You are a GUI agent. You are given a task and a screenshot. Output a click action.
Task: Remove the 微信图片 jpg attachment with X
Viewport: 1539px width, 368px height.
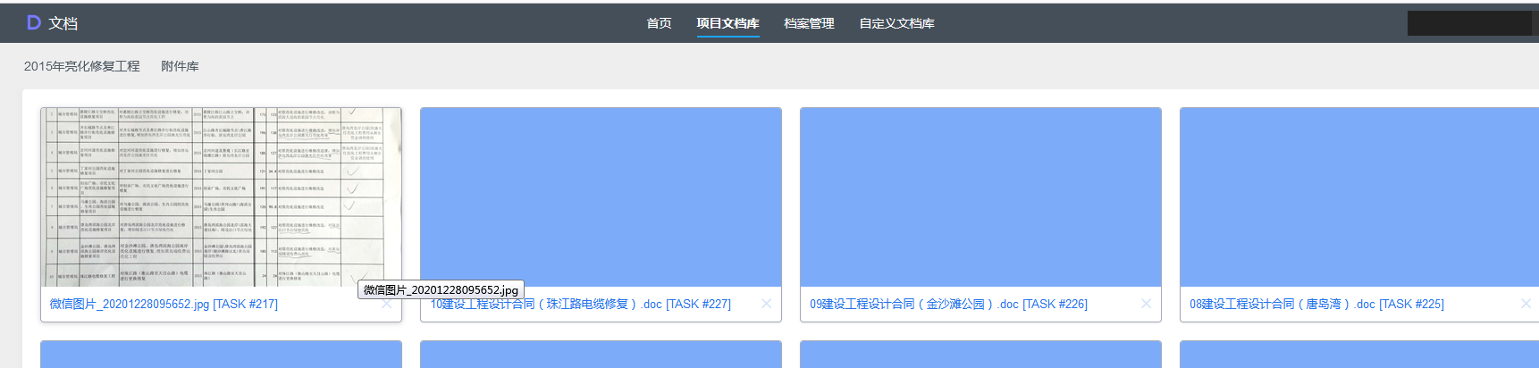[x=387, y=304]
